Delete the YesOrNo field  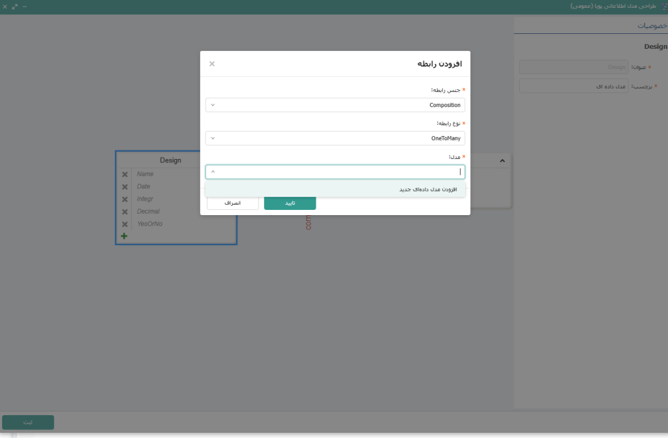(x=125, y=224)
